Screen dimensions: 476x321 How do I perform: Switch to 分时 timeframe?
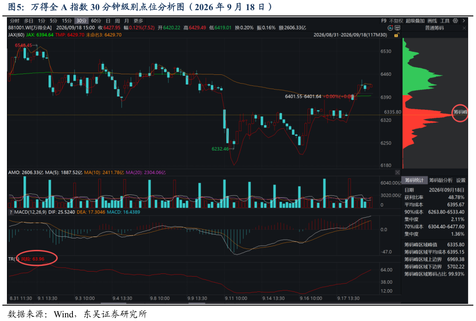14,21
